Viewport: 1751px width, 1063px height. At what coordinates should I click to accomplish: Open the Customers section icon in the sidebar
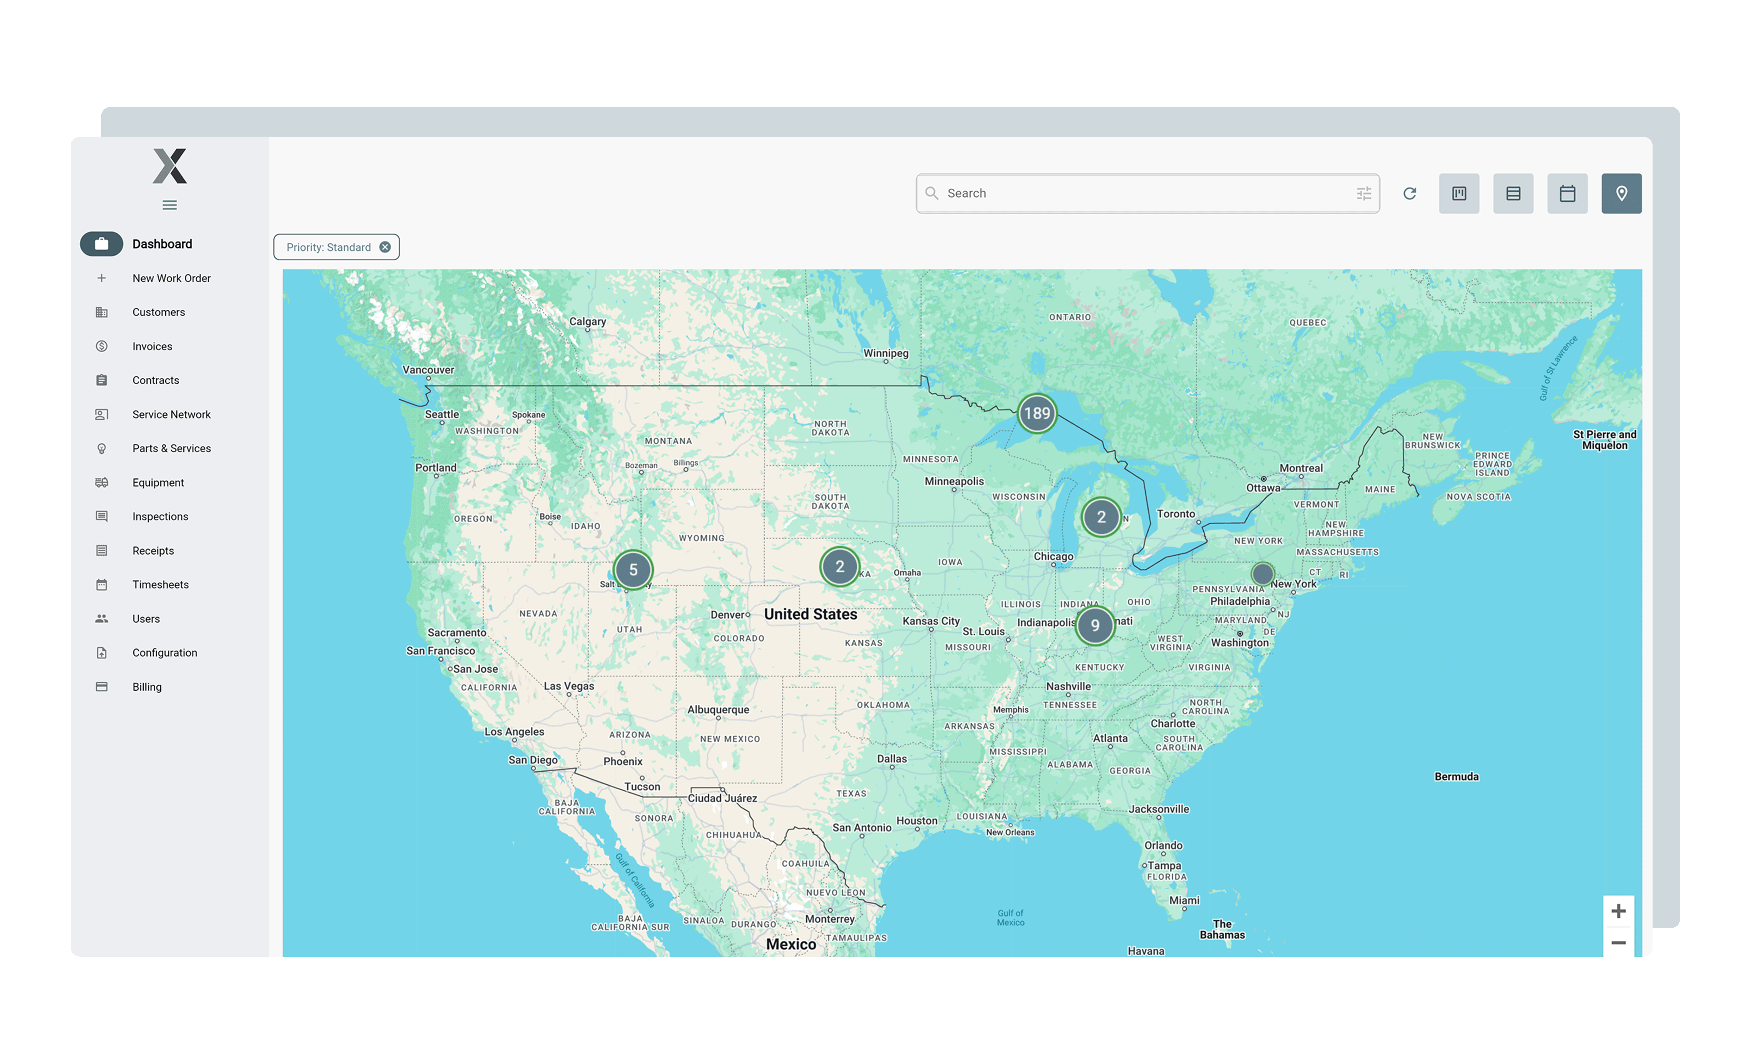pos(102,312)
